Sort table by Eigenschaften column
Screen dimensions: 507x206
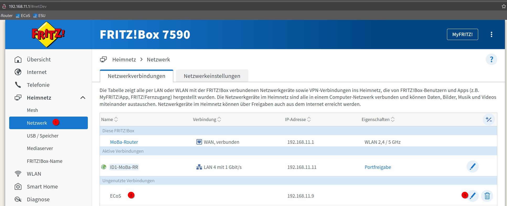[392, 119]
